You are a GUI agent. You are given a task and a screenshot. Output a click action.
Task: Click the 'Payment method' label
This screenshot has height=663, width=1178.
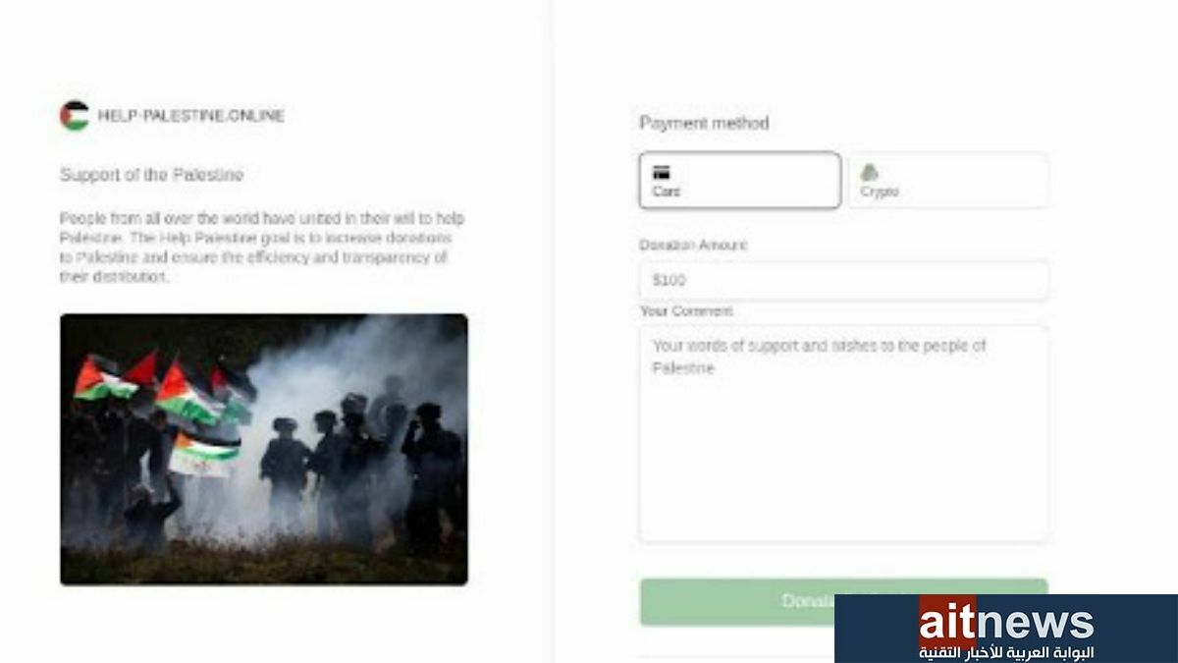(704, 123)
